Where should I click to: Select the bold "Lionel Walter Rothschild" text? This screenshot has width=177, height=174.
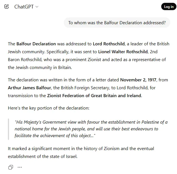click(x=123, y=52)
